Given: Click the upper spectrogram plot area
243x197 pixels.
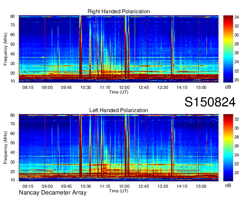Looking at the screenshot, I should coord(119,49).
